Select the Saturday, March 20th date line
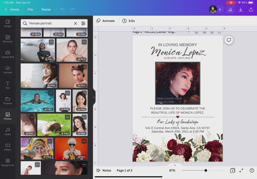This screenshot has width=257, height=179. 178,132
